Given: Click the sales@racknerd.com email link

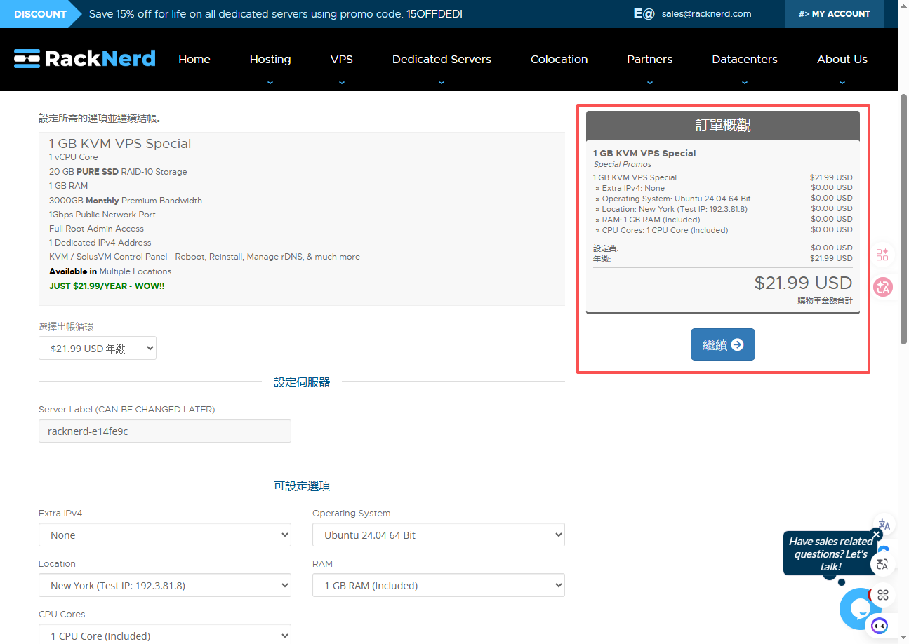Looking at the screenshot, I should tap(707, 13).
